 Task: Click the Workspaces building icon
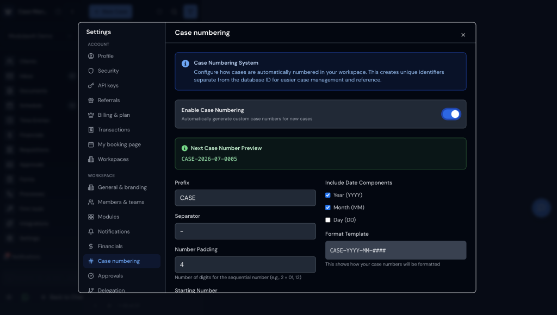[x=91, y=159]
